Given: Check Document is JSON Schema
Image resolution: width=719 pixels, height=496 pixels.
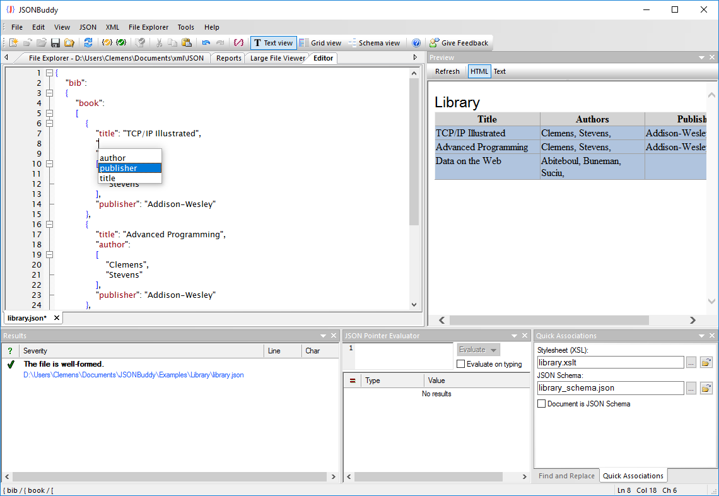Looking at the screenshot, I should tap(542, 404).
